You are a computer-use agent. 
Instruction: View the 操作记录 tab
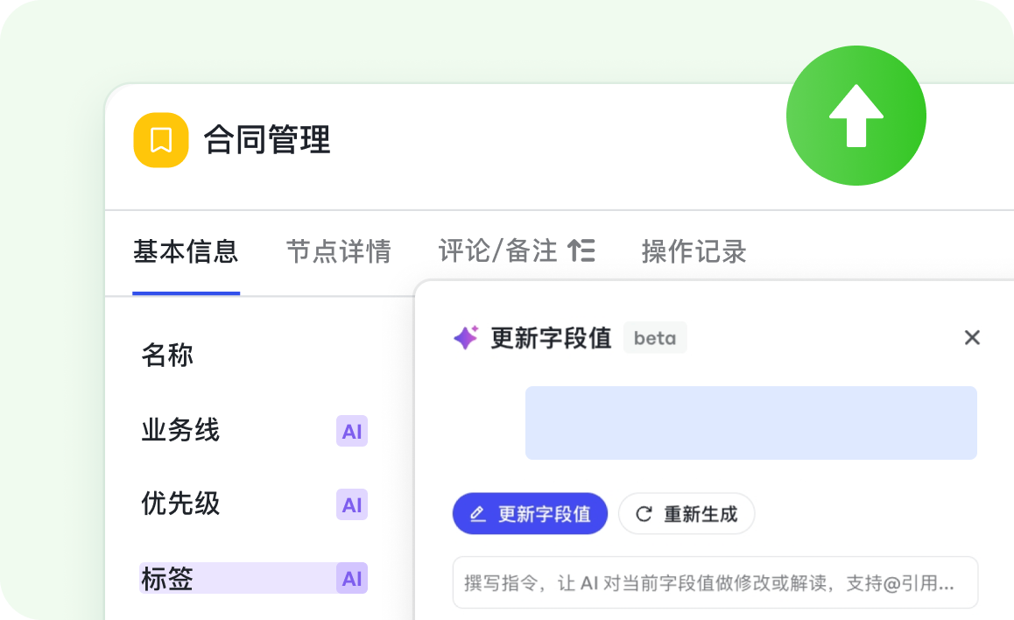click(694, 251)
